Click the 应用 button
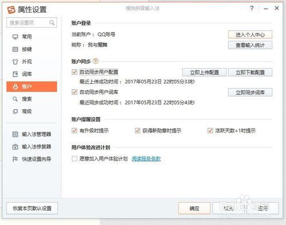The image size is (286, 225). pos(263,208)
